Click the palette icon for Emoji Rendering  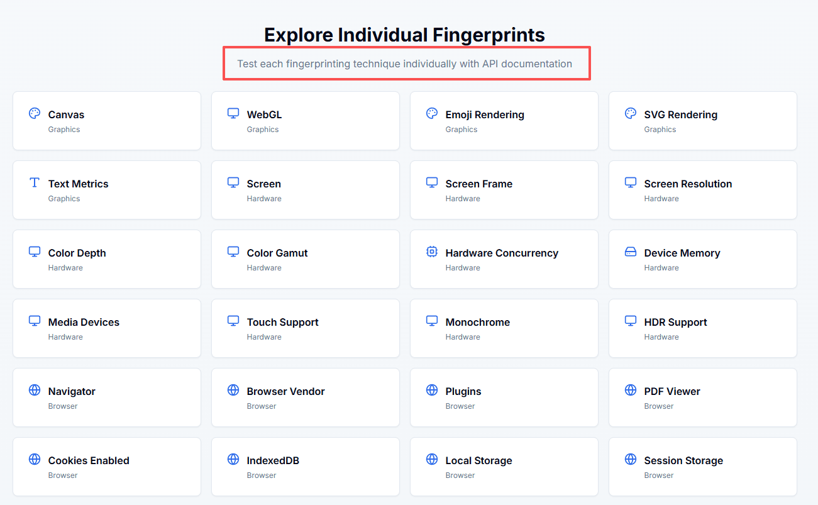[x=432, y=113]
